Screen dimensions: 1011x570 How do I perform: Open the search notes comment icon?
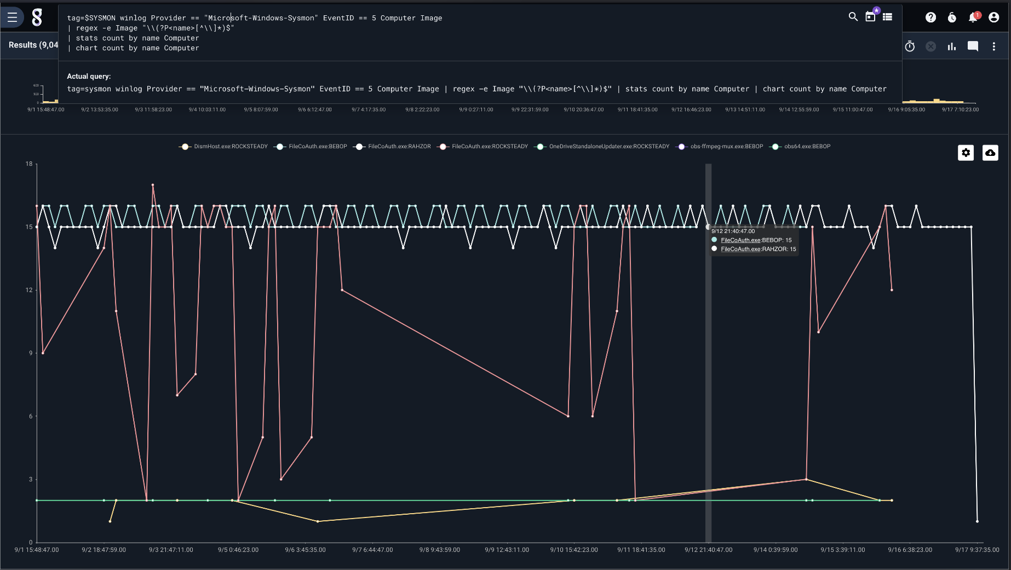(x=973, y=46)
